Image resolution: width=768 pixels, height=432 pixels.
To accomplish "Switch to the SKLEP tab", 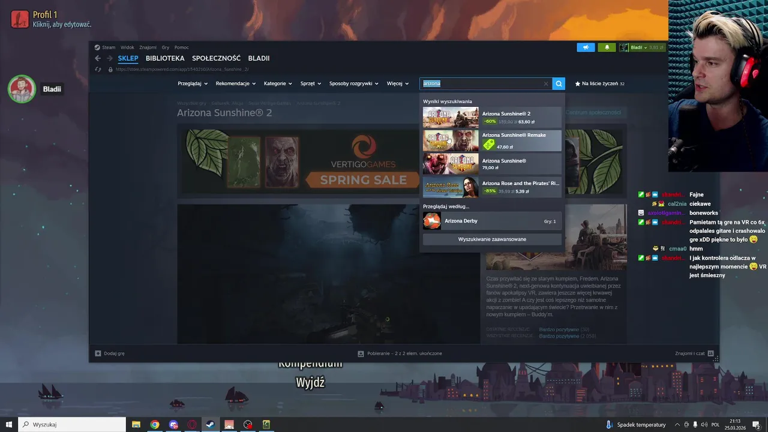I will point(128,58).
